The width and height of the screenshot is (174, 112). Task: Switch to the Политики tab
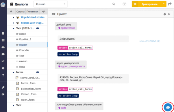click(x=32, y=12)
